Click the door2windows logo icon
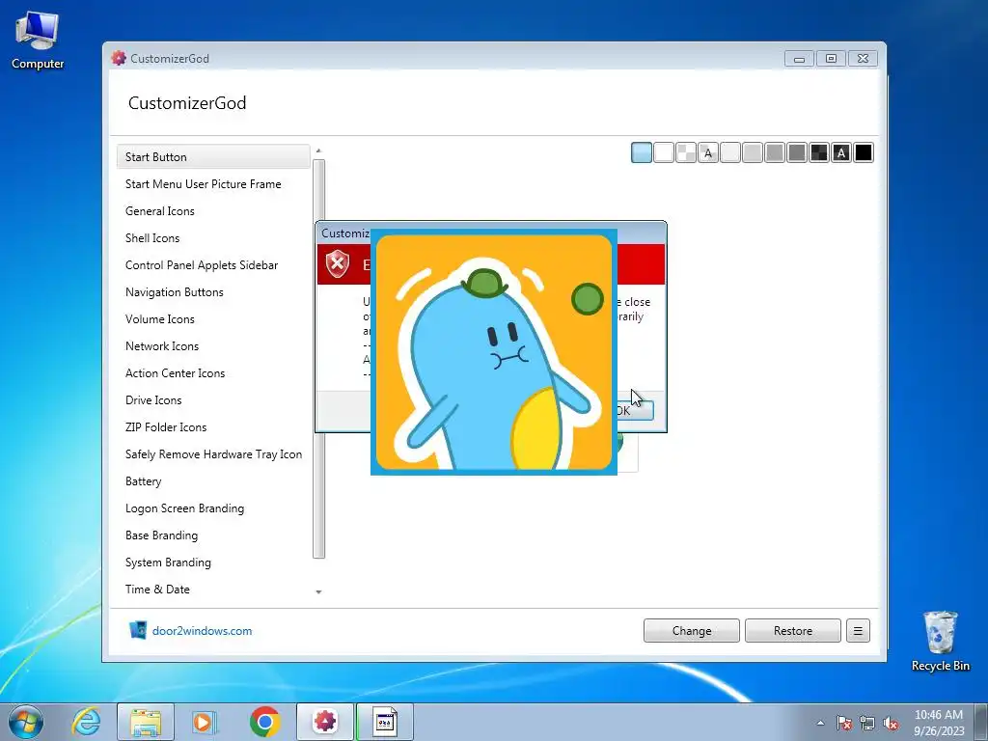Image resolution: width=988 pixels, height=741 pixels. pos(137,630)
